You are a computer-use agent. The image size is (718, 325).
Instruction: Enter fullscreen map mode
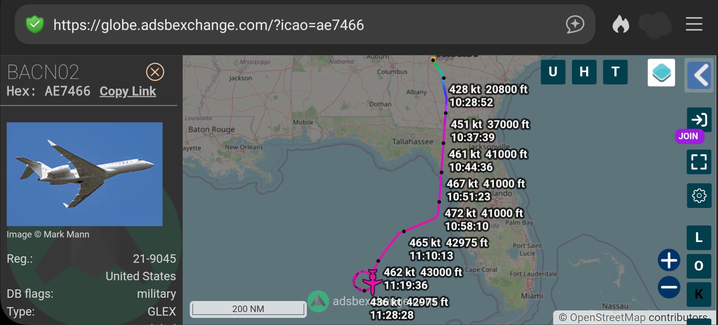coord(699,162)
